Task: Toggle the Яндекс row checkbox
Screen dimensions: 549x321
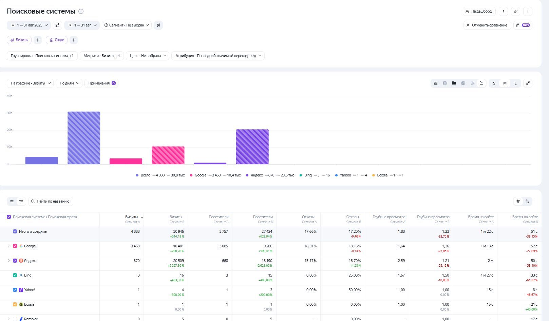Action: [x=15, y=261]
